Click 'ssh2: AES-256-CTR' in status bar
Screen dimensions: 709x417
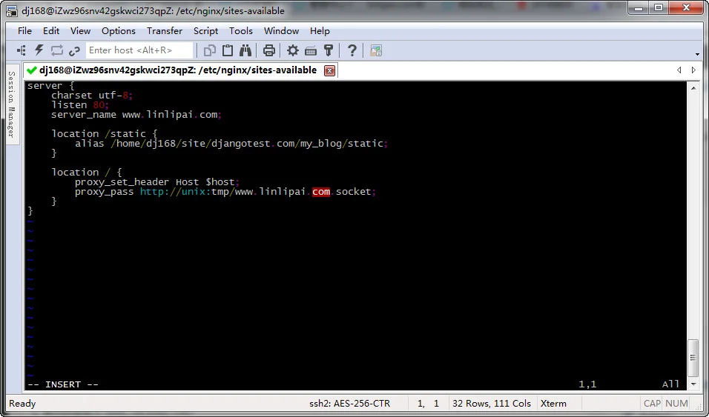[x=349, y=404]
